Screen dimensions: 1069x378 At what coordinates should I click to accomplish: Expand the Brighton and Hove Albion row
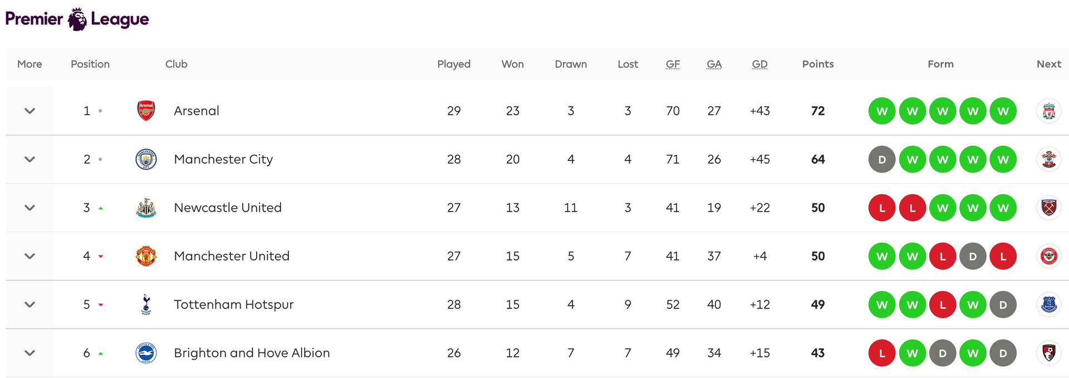point(30,353)
